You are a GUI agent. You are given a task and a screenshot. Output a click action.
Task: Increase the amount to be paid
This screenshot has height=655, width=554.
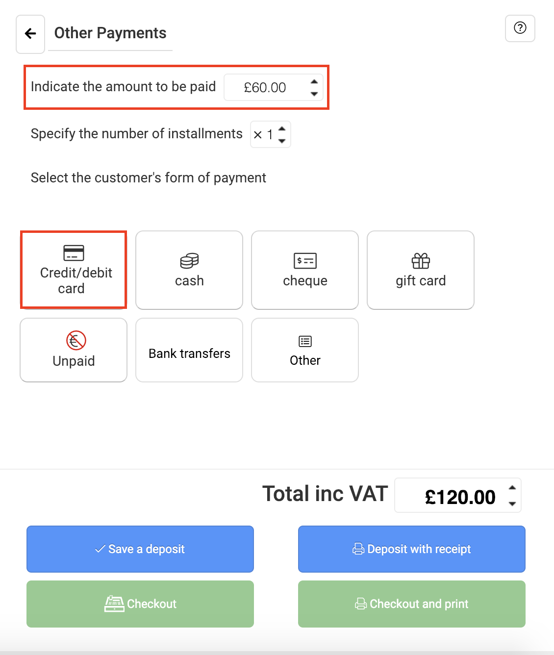314,81
